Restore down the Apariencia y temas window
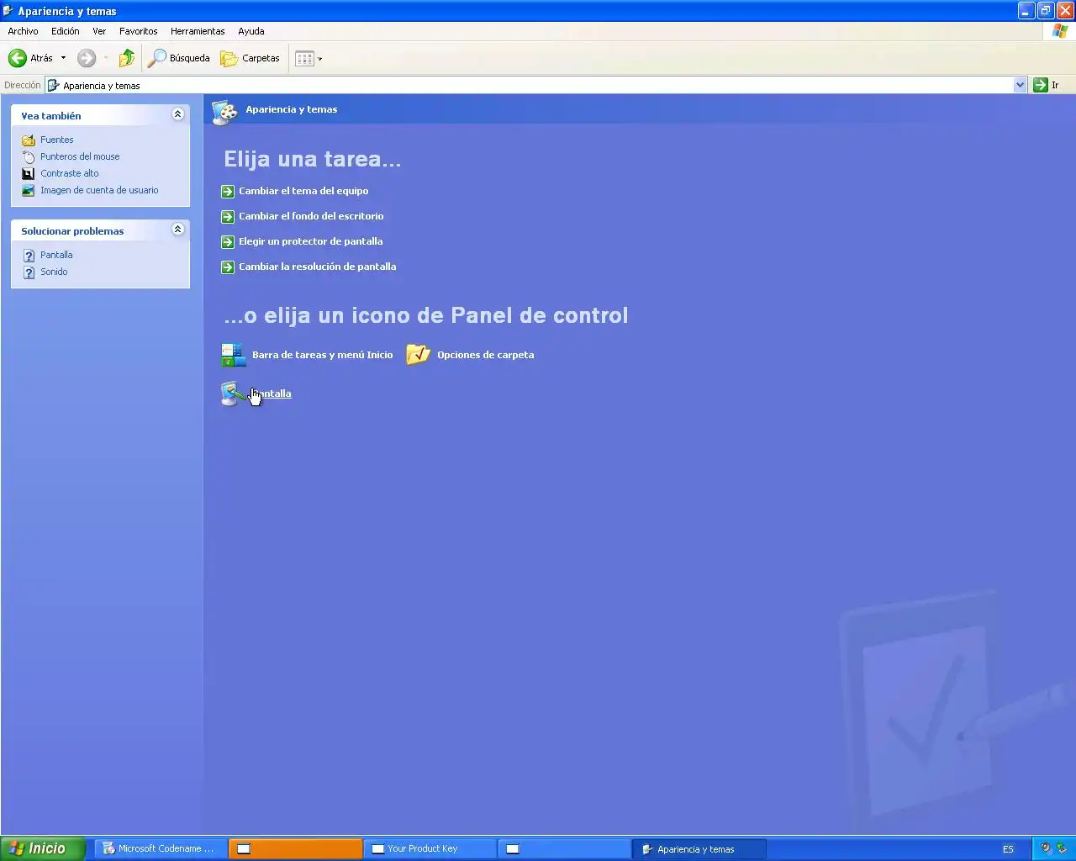 point(1045,11)
